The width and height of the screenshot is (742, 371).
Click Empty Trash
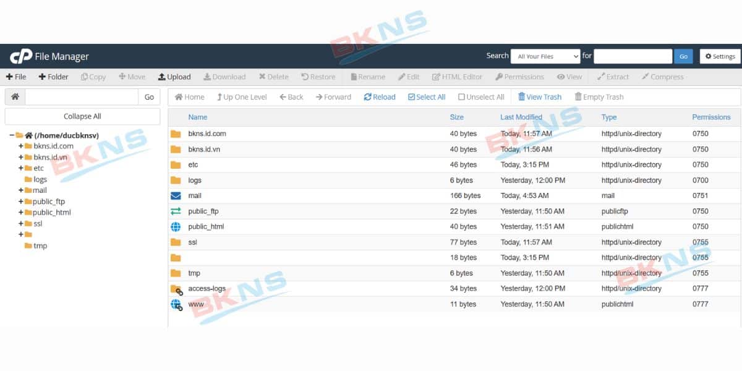(x=599, y=97)
